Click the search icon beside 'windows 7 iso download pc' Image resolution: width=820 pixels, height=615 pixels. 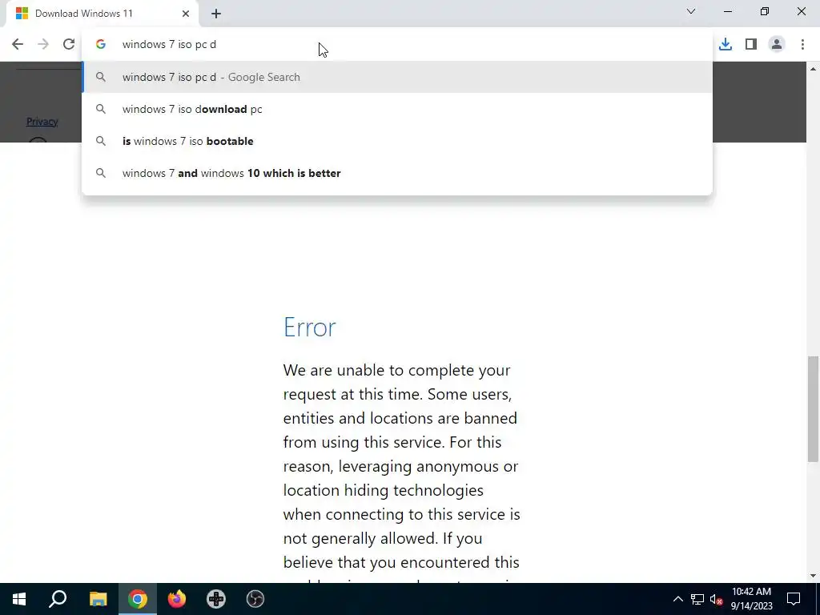tap(101, 109)
